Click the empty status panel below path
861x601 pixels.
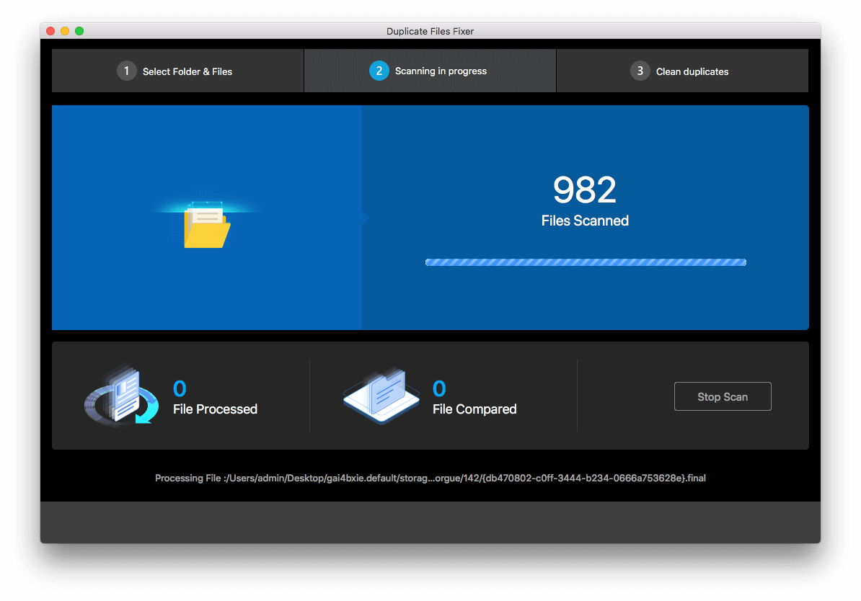point(430,522)
